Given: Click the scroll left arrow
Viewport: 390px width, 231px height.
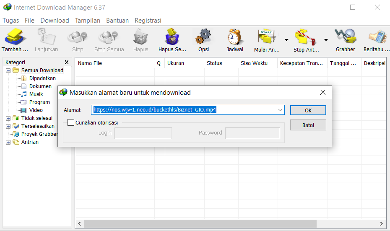Looking at the screenshot, I should click(80, 223).
